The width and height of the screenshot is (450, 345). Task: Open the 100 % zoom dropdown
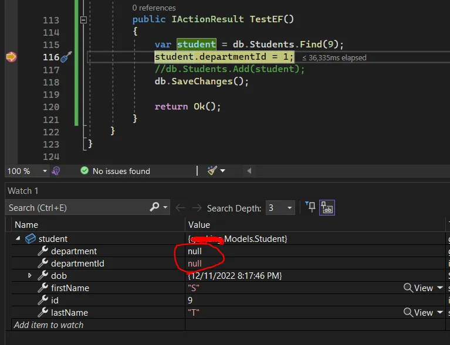pos(45,171)
